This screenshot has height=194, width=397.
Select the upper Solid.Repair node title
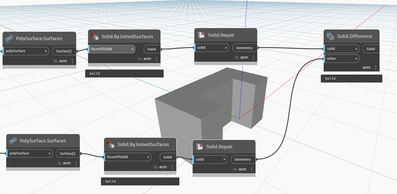tap(221, 35)
